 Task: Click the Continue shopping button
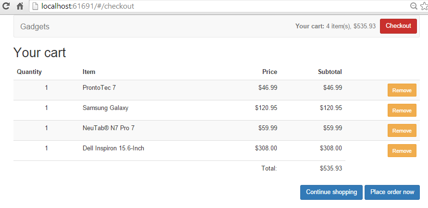pyautogui.click(x=331, y=192)
